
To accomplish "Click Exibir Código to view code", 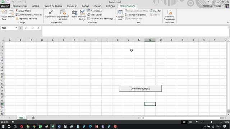I will point(95,15).
